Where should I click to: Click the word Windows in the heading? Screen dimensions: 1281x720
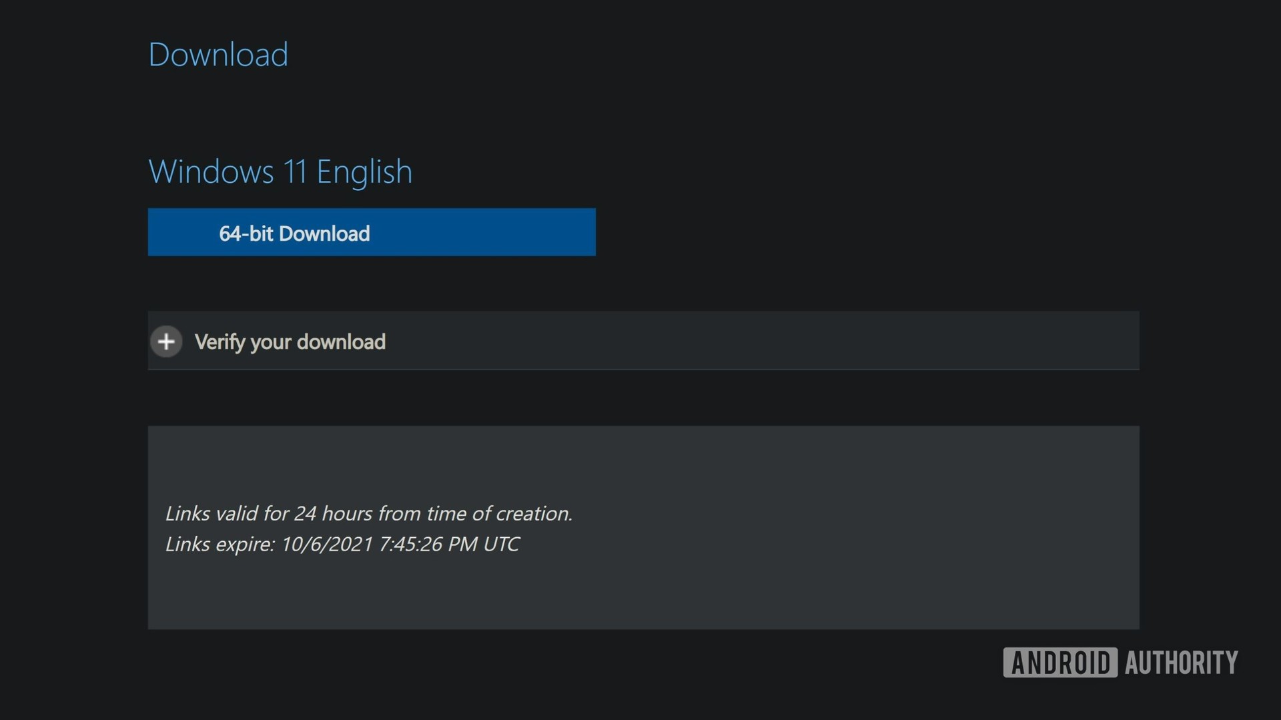(211, 171)
